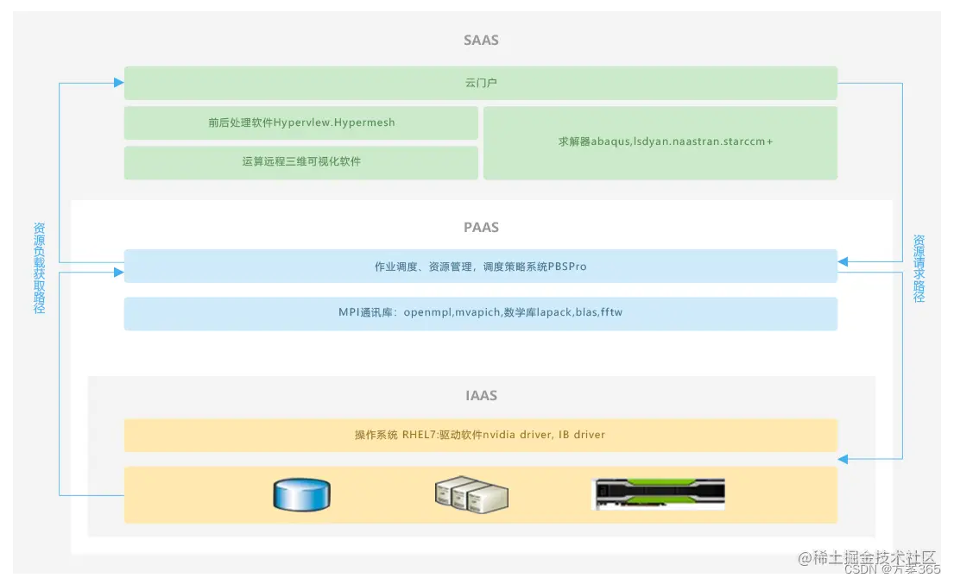954x584 pixels.
Task: Click the arrow entering the 云门户 block
Action: [117, 83]
